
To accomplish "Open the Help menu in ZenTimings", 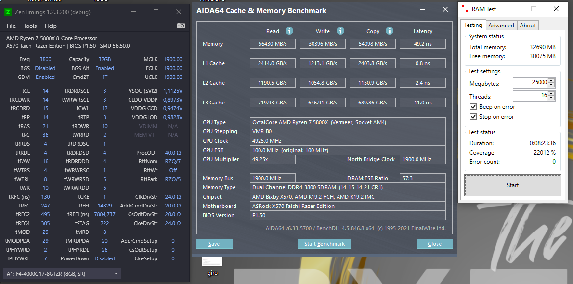I will [51, 26].
